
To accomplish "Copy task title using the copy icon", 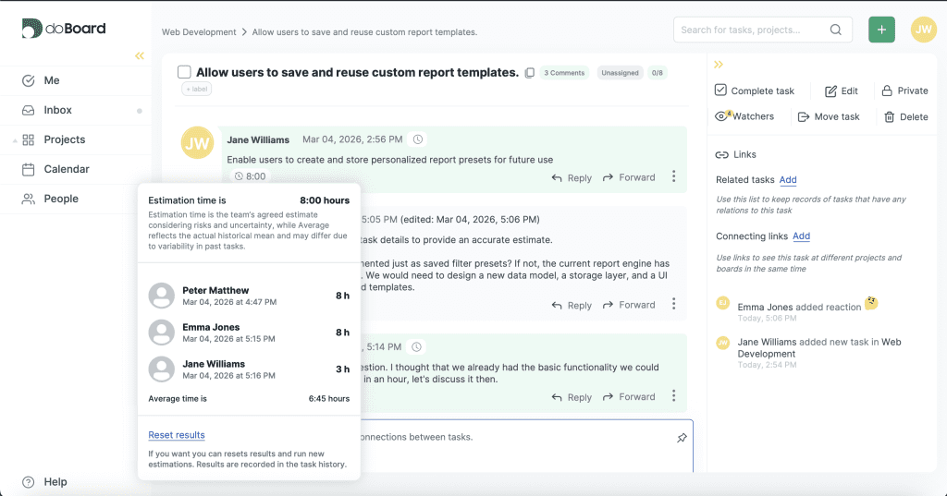I will [530, 73].
